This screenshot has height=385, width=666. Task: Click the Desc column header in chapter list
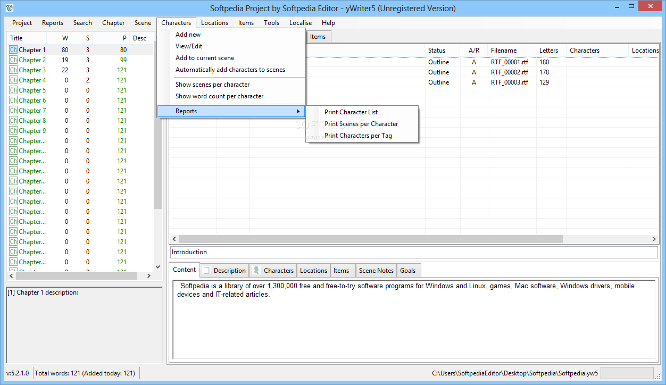141,38
